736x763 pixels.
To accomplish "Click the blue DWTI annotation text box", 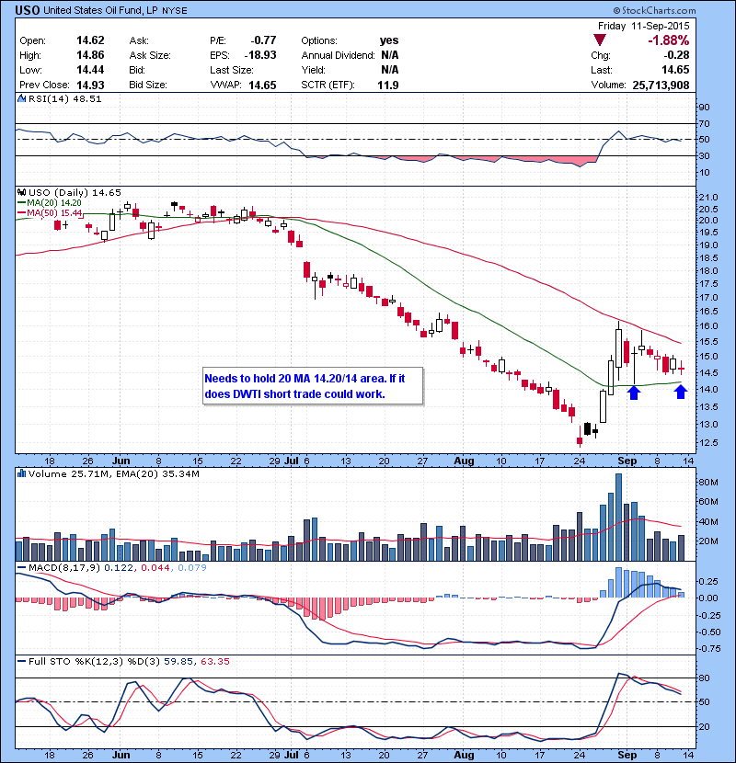I will pyautogui.click(x=312, y=385).
